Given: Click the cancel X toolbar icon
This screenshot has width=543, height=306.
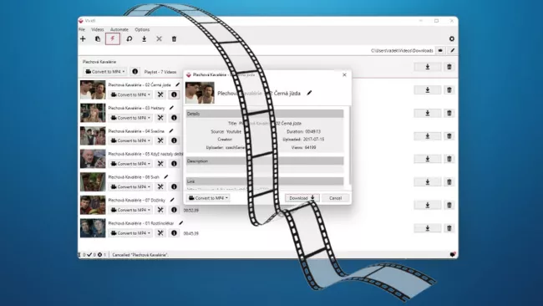Looking at the screenshot, I should coord(159,38).
